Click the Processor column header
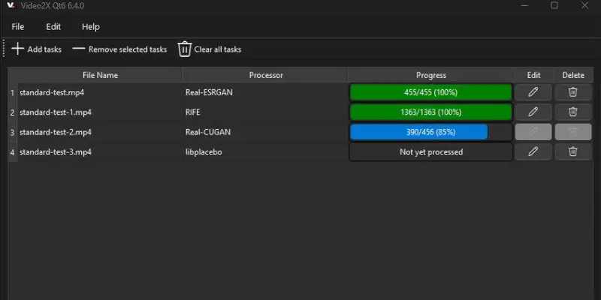 266,75
